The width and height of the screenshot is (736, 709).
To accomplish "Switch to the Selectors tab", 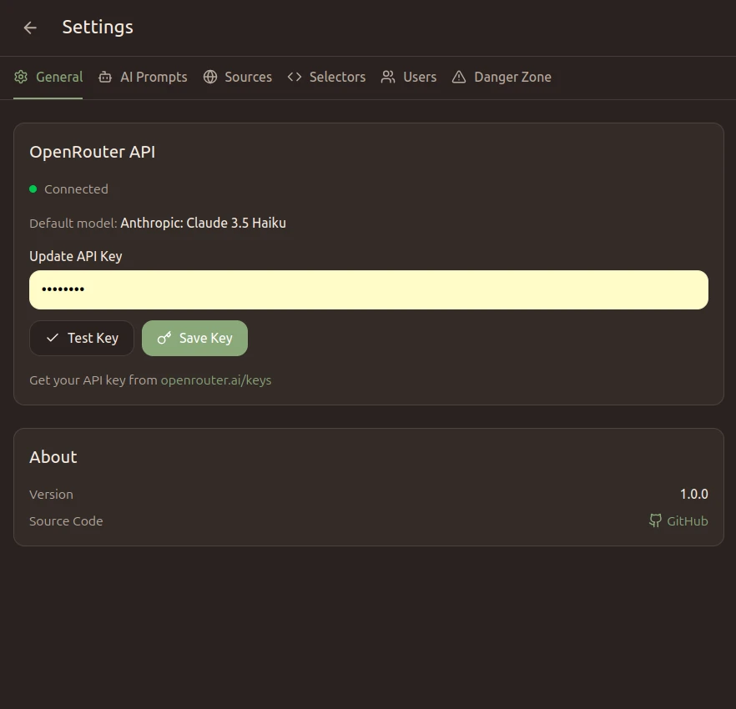I will (337, 77).
